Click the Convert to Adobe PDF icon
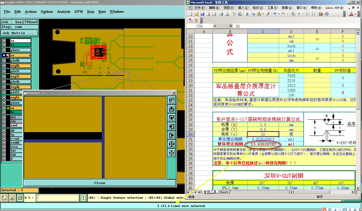362x211 pixels. [191, 20]
